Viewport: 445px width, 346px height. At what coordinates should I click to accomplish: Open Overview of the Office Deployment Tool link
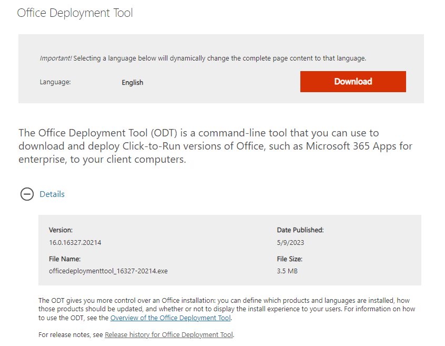tap(170, 318)
